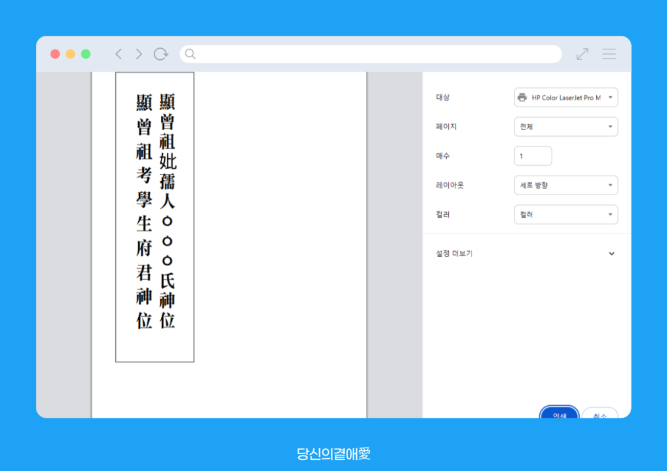Open the 페이지 dropdown showing 전체
Image resolution: width=667 pixels, height=471 pixels.
point(565,127)
